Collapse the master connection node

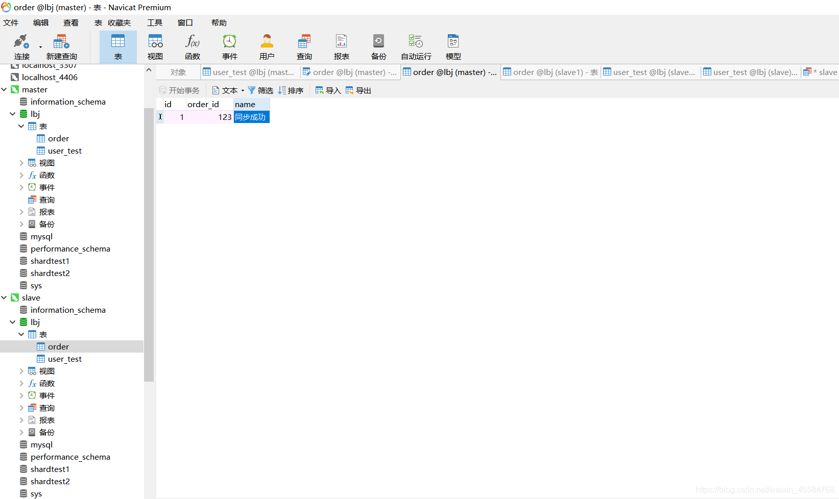[4, 89]
